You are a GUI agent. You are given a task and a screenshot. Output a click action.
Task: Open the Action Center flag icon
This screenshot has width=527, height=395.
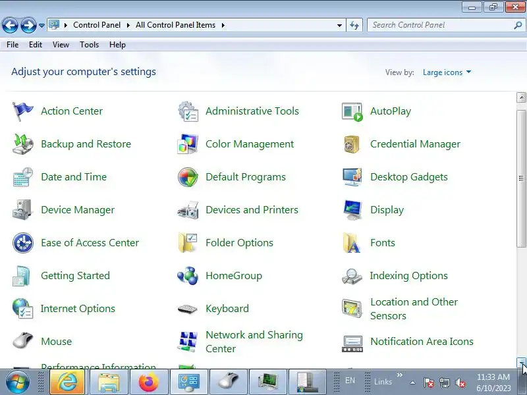(22, 111)
